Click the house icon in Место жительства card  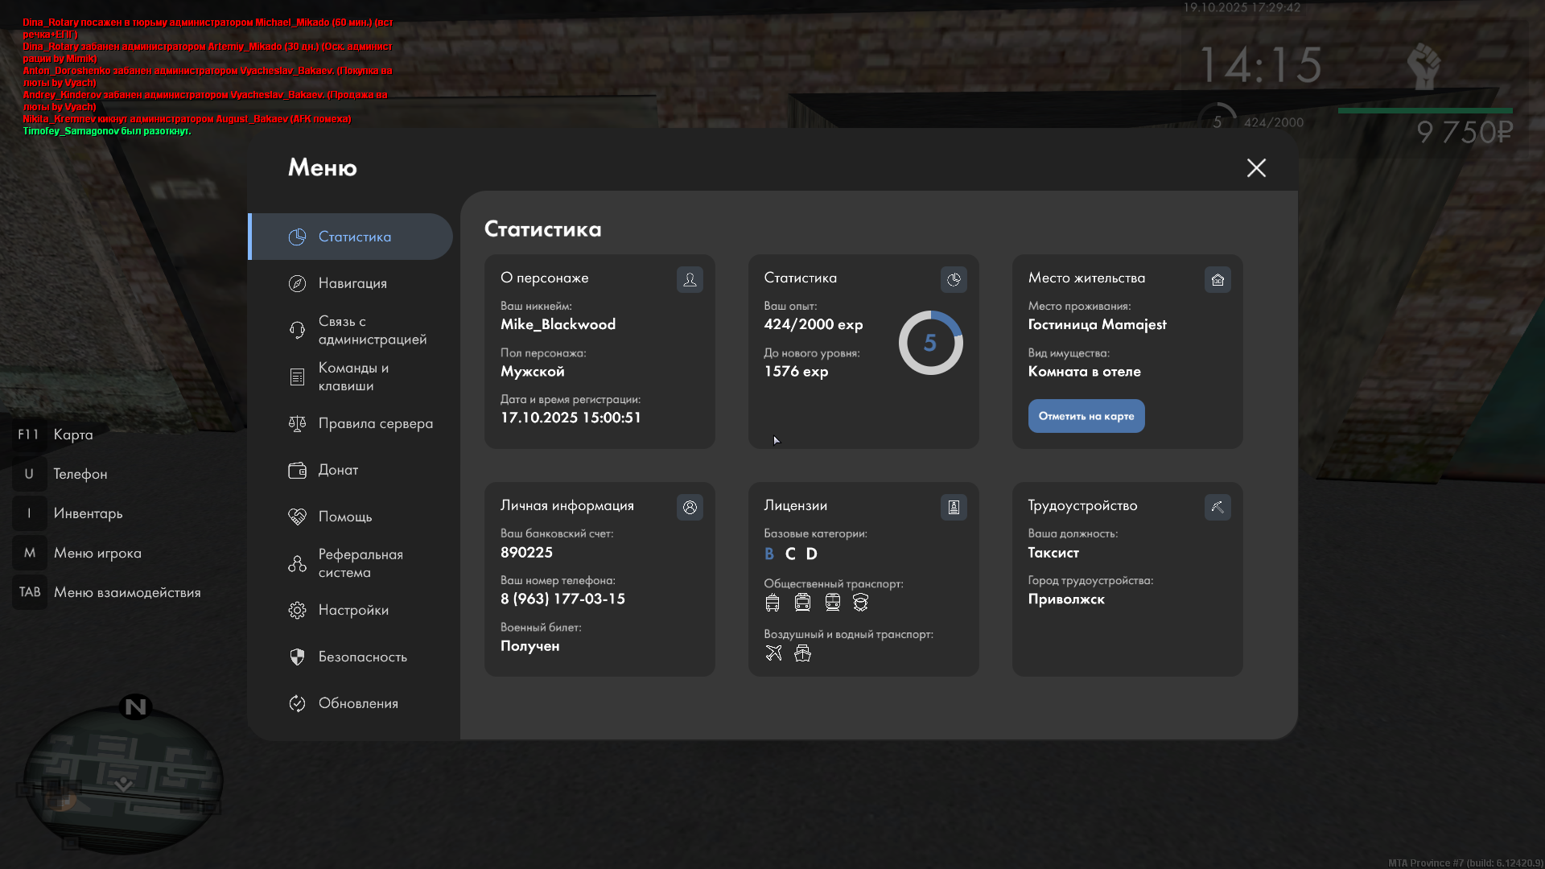[1217, 279]
